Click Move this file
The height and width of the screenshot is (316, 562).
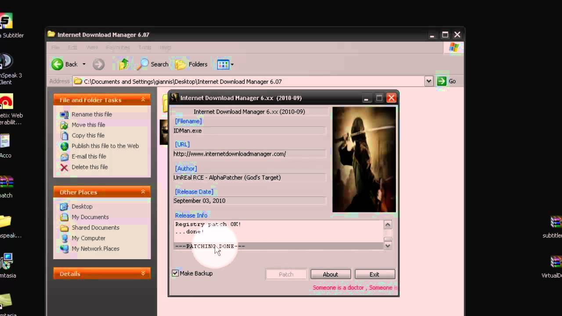(x=88, y=125)
